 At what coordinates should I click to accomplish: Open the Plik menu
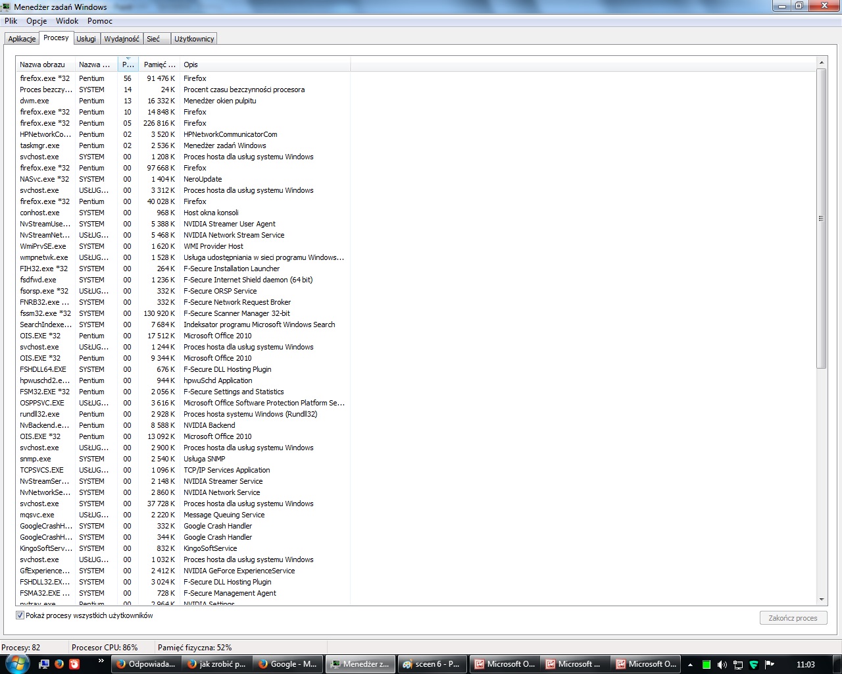[11, 21]
